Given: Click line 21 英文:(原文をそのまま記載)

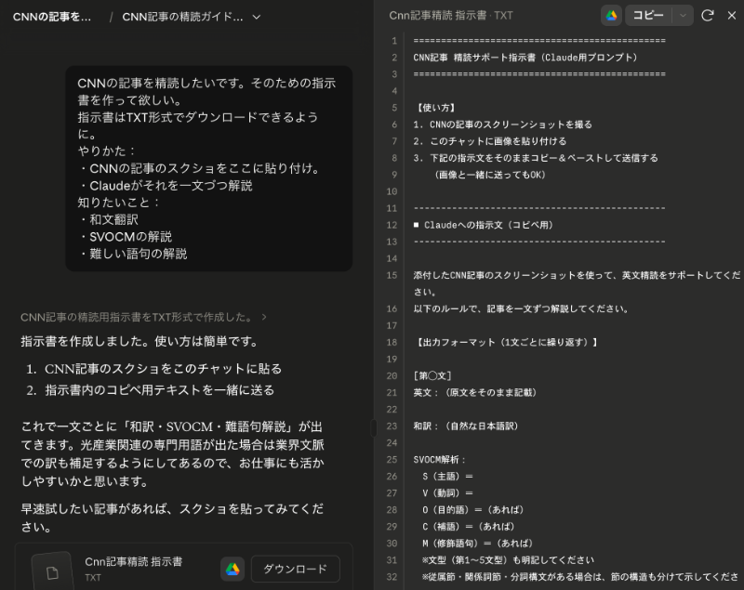Looking at the screenshot, I should [475, 392].
